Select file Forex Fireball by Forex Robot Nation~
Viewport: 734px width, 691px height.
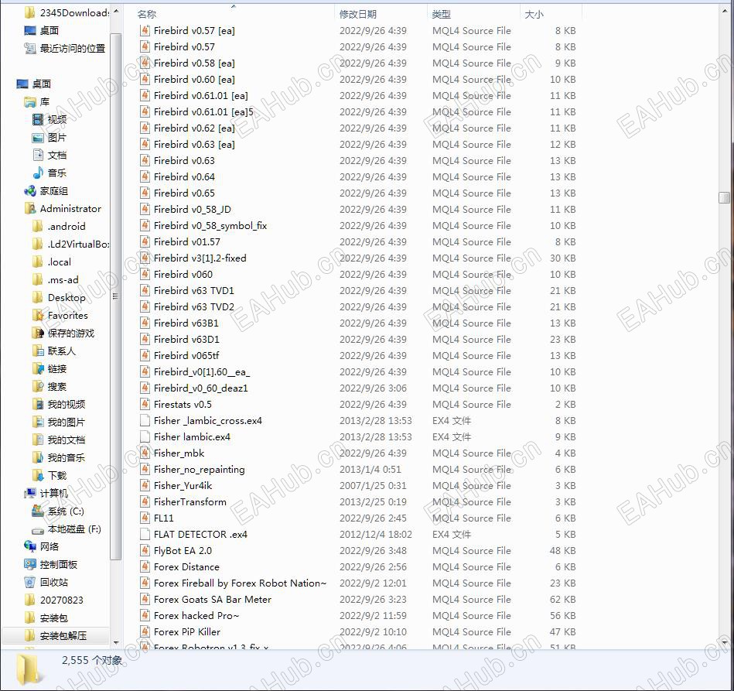click(x=240, y=583)
